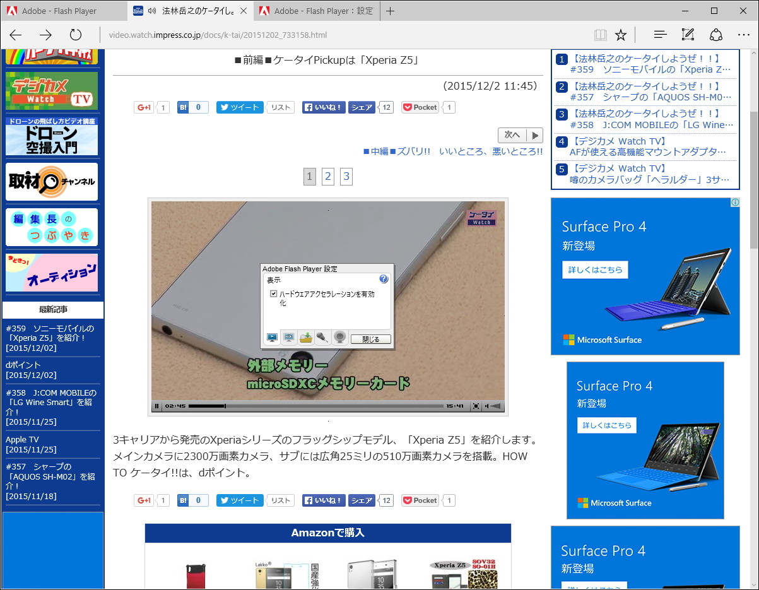Click the 閉じる button in Flash settings
Screen dimensions: 759x590
[371, 339]
